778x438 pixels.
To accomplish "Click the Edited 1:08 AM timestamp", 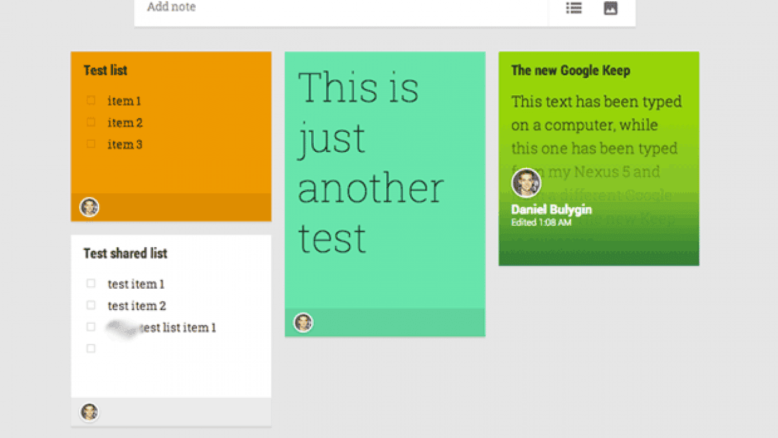I will point(541,223).
